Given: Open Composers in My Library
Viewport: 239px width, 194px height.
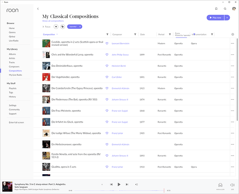Looking at the screenshot, I should [14, 66].
